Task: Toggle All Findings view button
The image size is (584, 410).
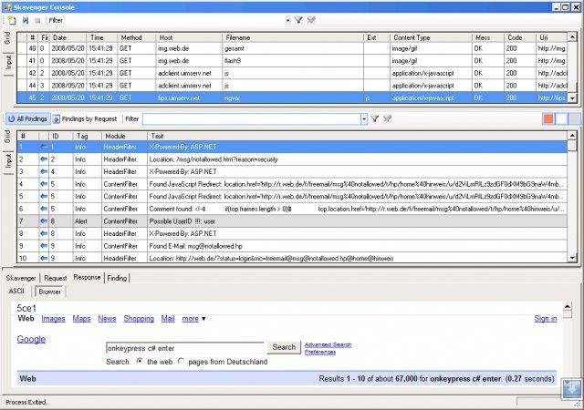Action: pos(28,118)
